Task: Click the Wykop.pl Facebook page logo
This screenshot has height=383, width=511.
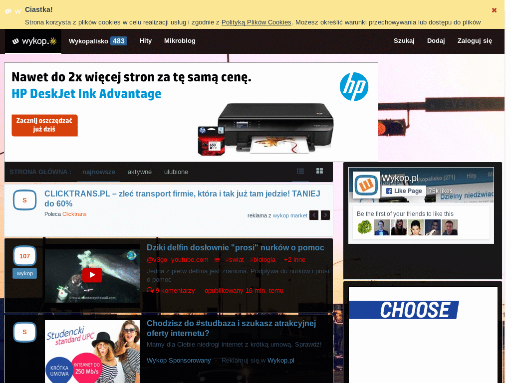Action: pos(366,185)
